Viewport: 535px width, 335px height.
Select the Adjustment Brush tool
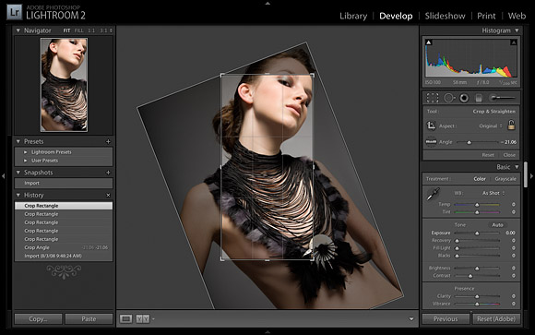(x=502, y=98)
